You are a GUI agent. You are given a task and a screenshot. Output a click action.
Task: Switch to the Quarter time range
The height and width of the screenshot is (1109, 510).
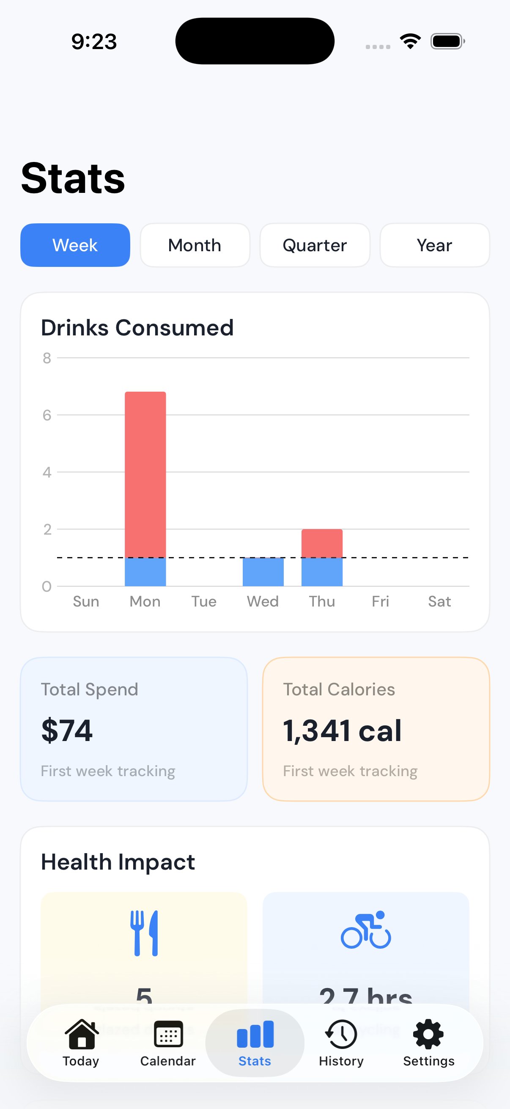coord(315,245)
